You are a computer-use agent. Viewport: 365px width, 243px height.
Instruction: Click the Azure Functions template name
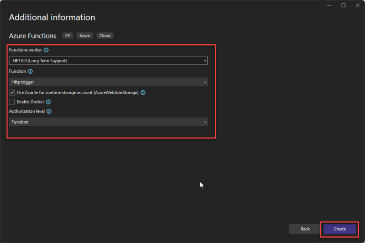(x=32, y=36)
